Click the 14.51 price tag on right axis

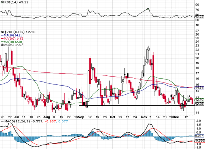coord(199,88)
